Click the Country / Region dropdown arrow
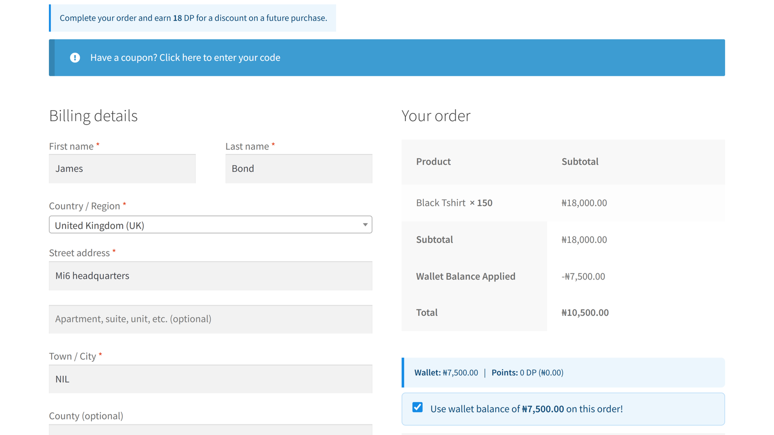This screenshot has width=774, height=435. (365, 225)
